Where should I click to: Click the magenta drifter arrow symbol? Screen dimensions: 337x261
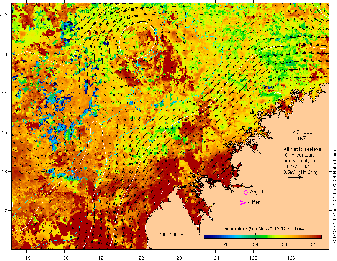pos(243,202)
